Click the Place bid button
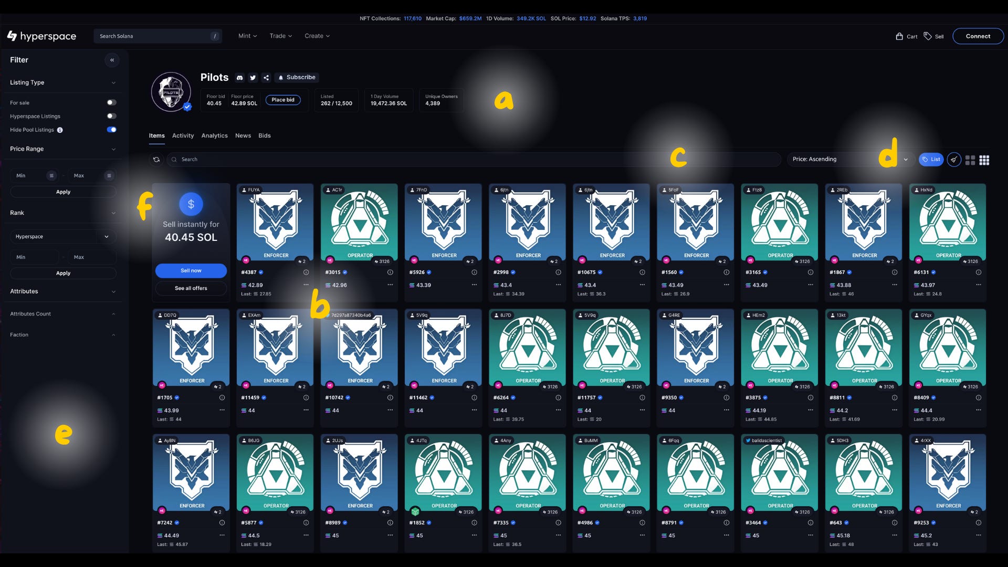The width and height of the screenshot is (1008, 567). click(283, 100)
